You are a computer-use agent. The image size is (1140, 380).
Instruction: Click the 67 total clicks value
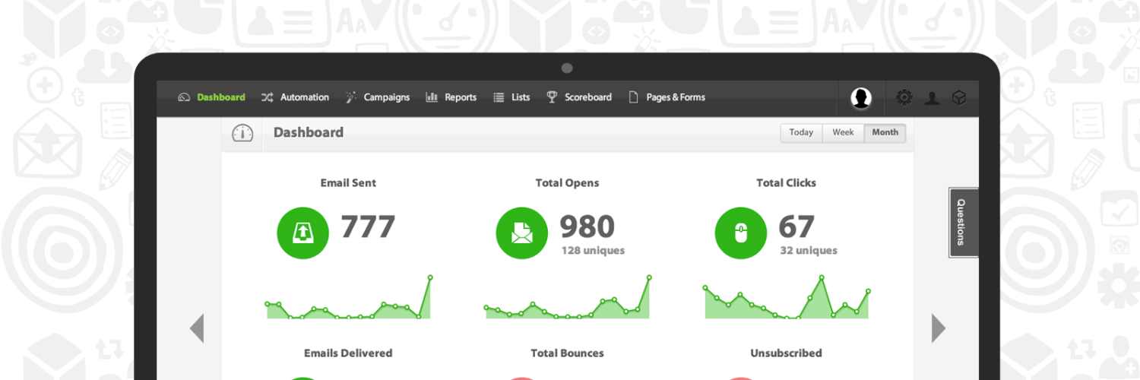click(x=796, y=226)
